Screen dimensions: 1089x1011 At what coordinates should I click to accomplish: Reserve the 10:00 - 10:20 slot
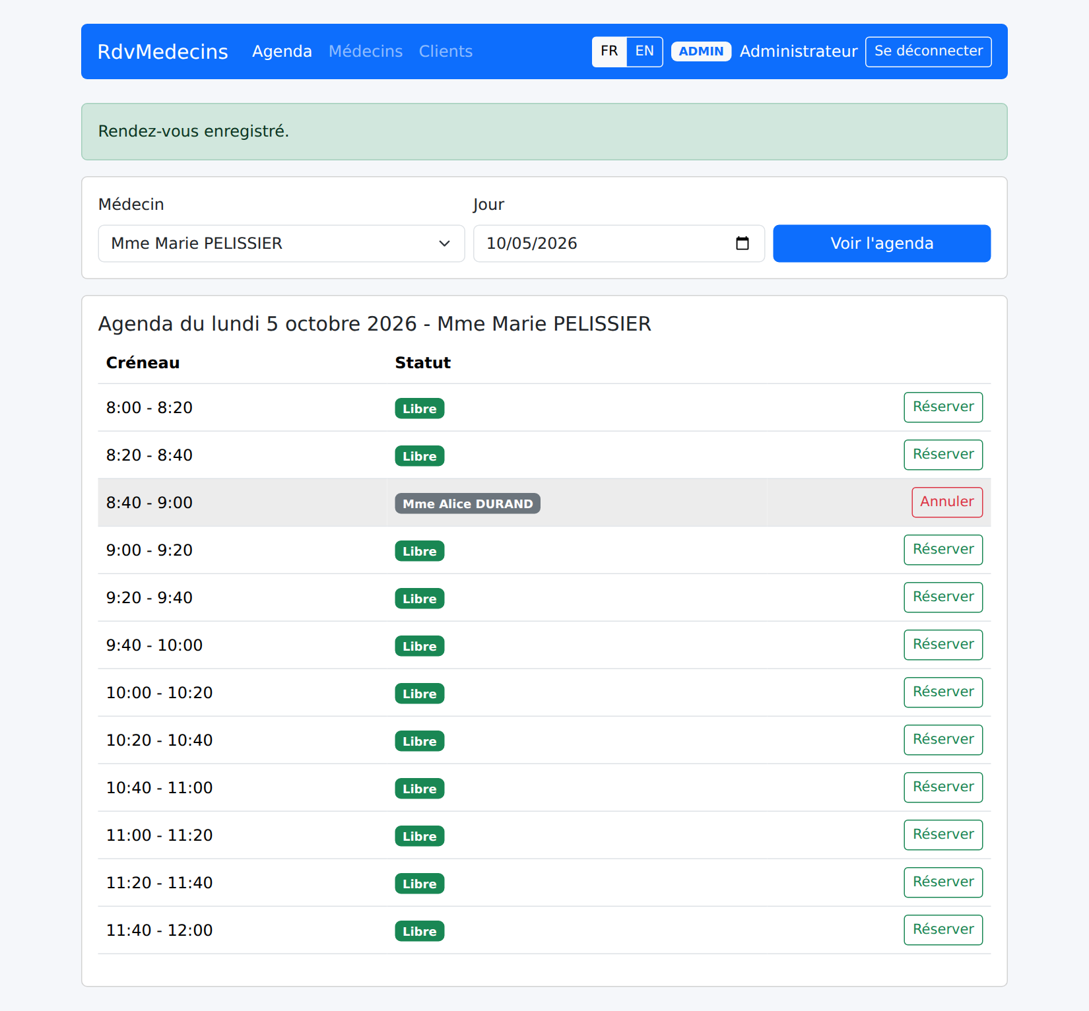click(x=943, y=692)
